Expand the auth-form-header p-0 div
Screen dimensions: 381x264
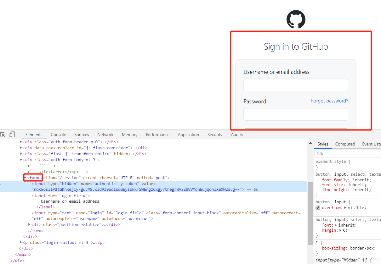click(21, 142)
